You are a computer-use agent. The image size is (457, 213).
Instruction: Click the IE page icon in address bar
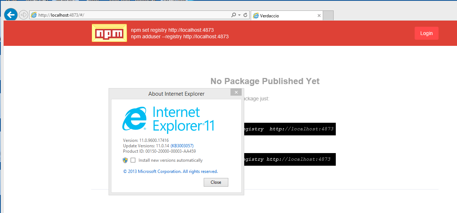click(x=34, y=15)
